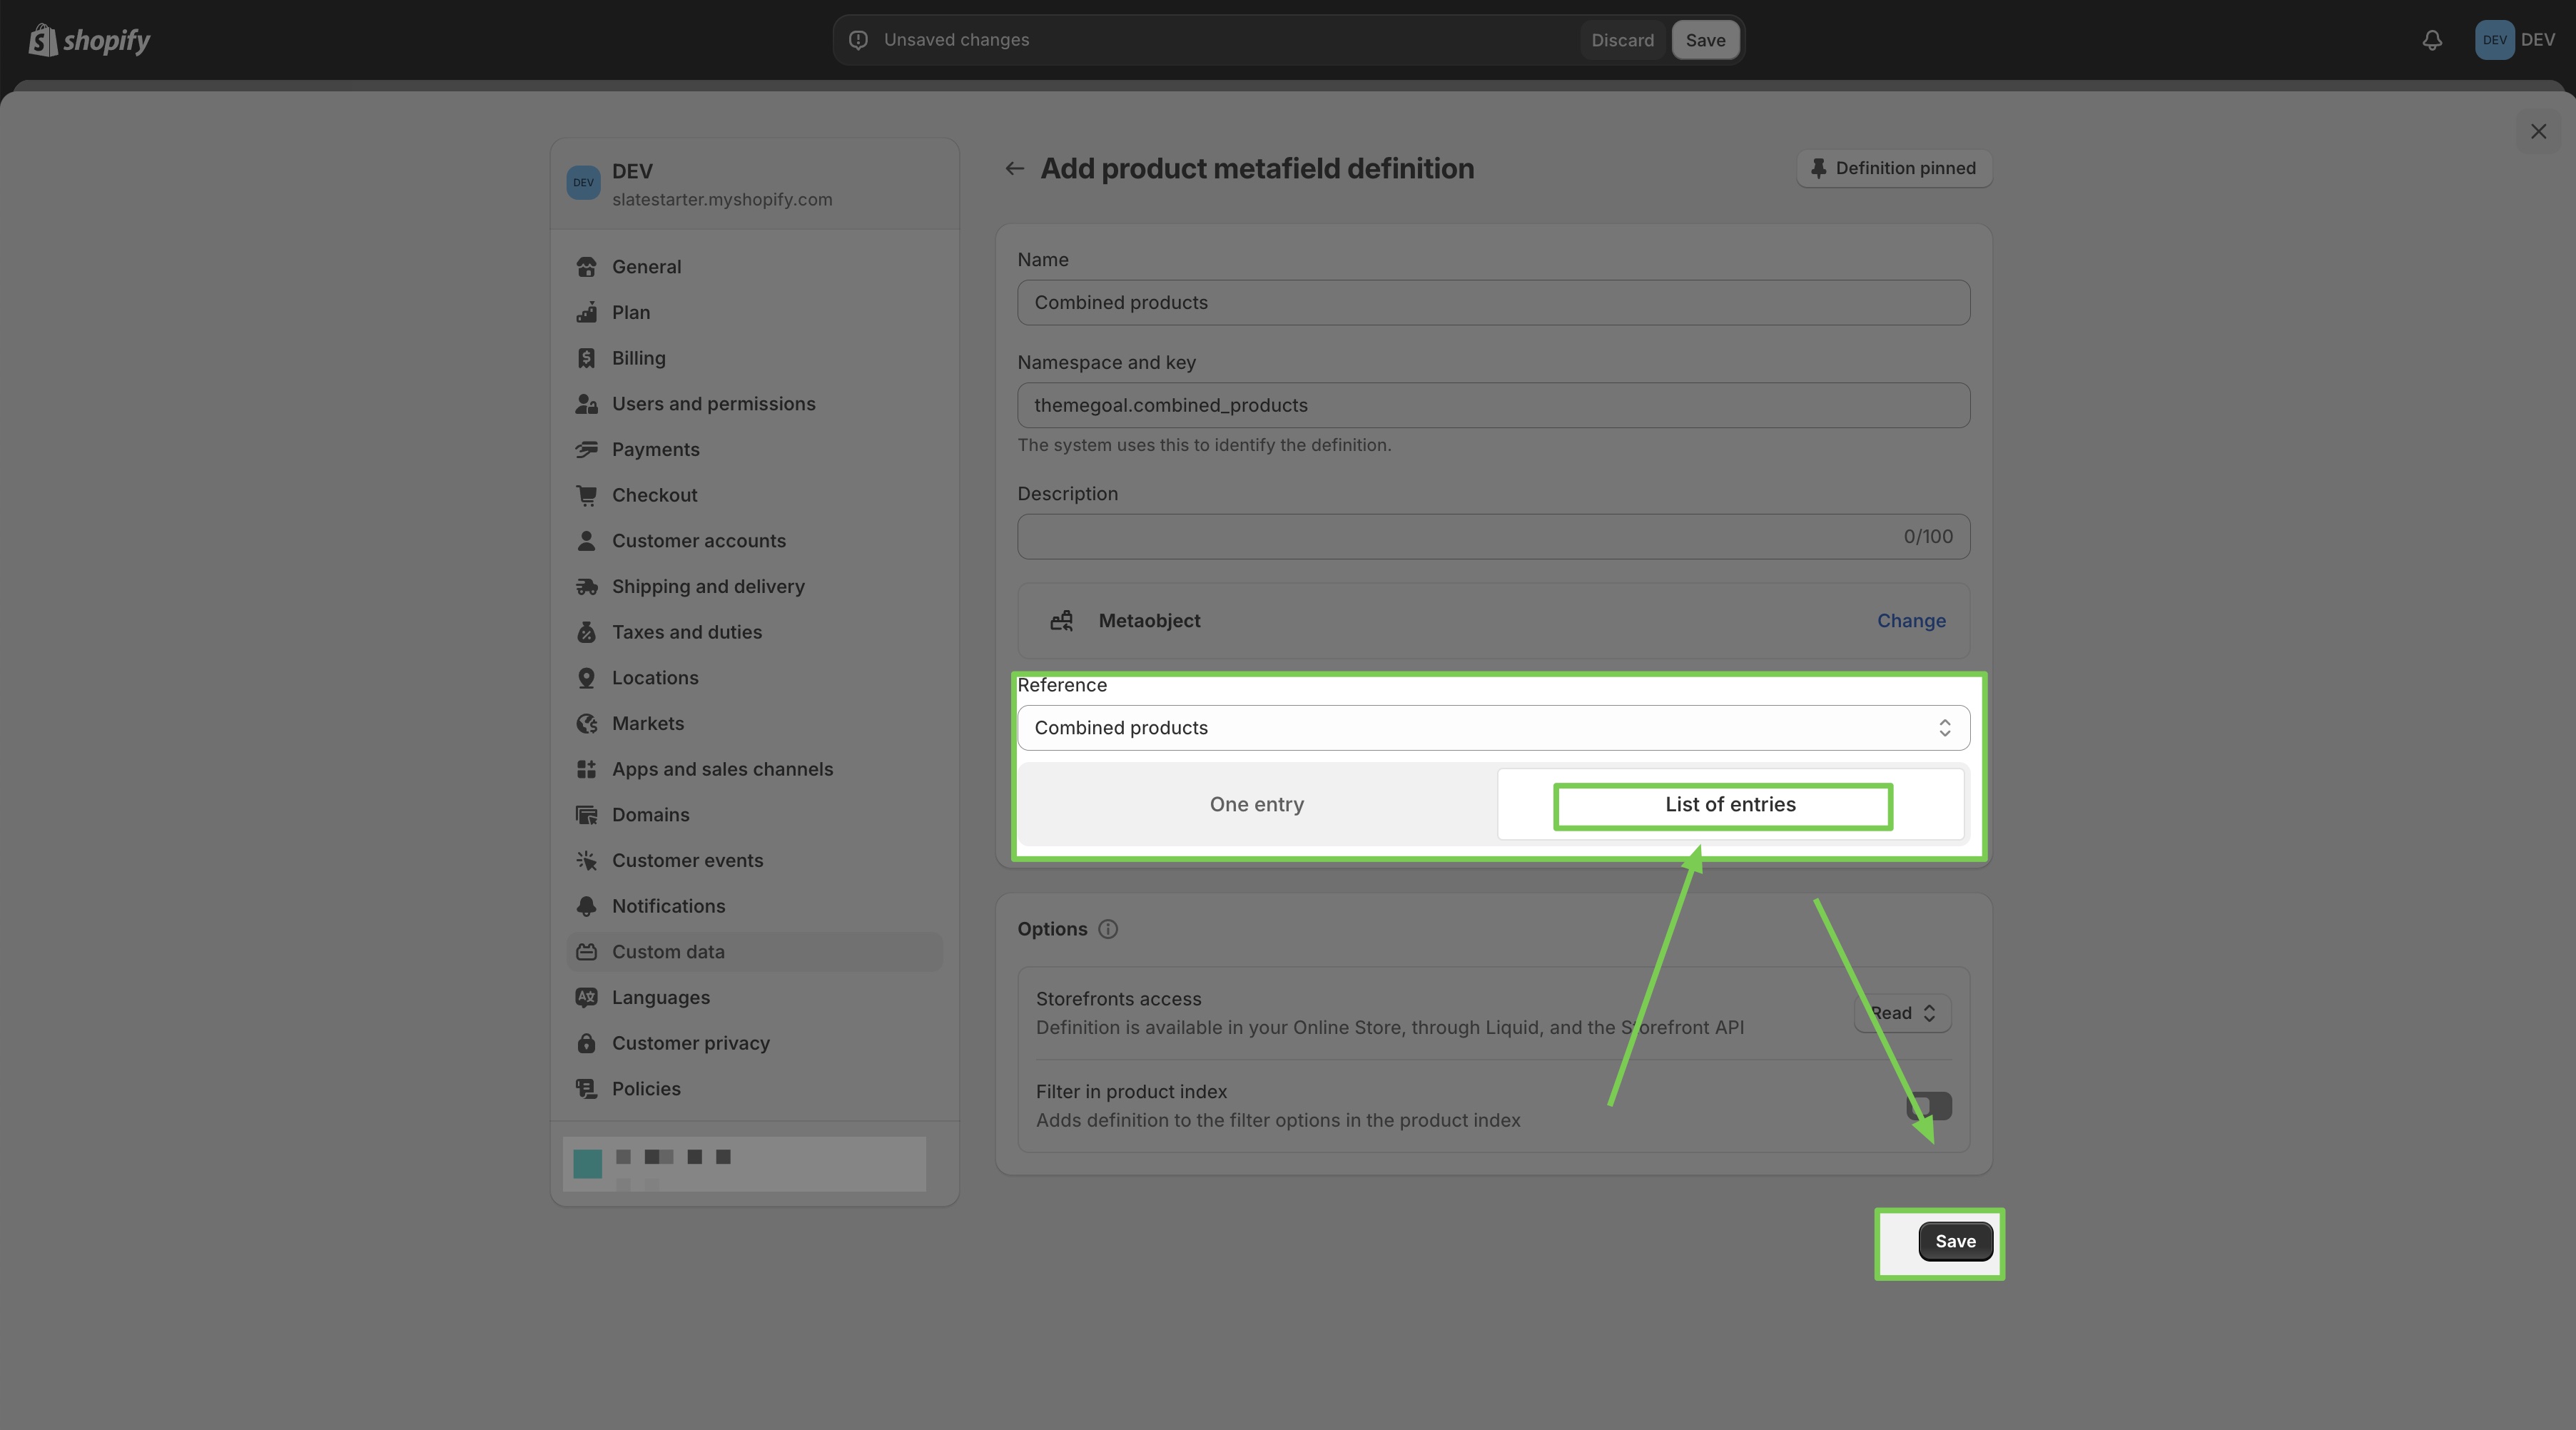Toggle the Filter in product index switch
The height and width of the screenshot is (1430, 2576).
[1928, 1106]
